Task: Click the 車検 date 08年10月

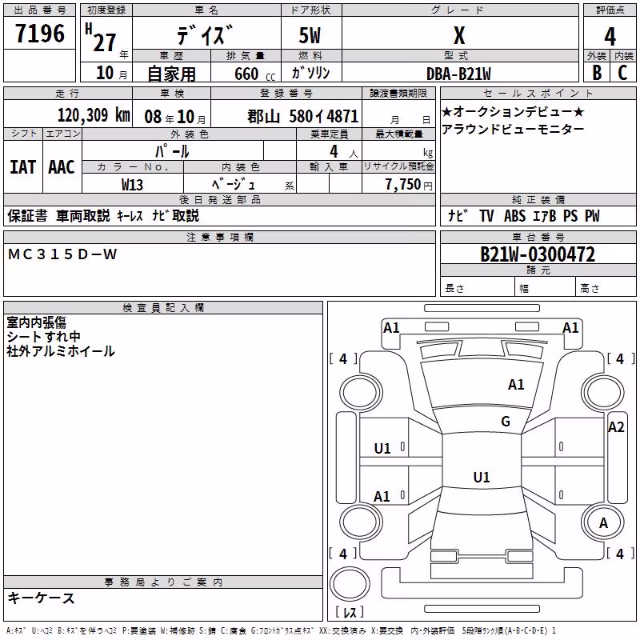Action: point(175,117)
